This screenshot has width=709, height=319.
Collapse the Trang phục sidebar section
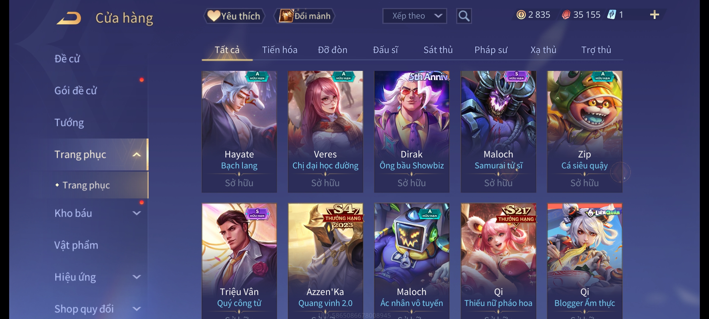point(136,154)
